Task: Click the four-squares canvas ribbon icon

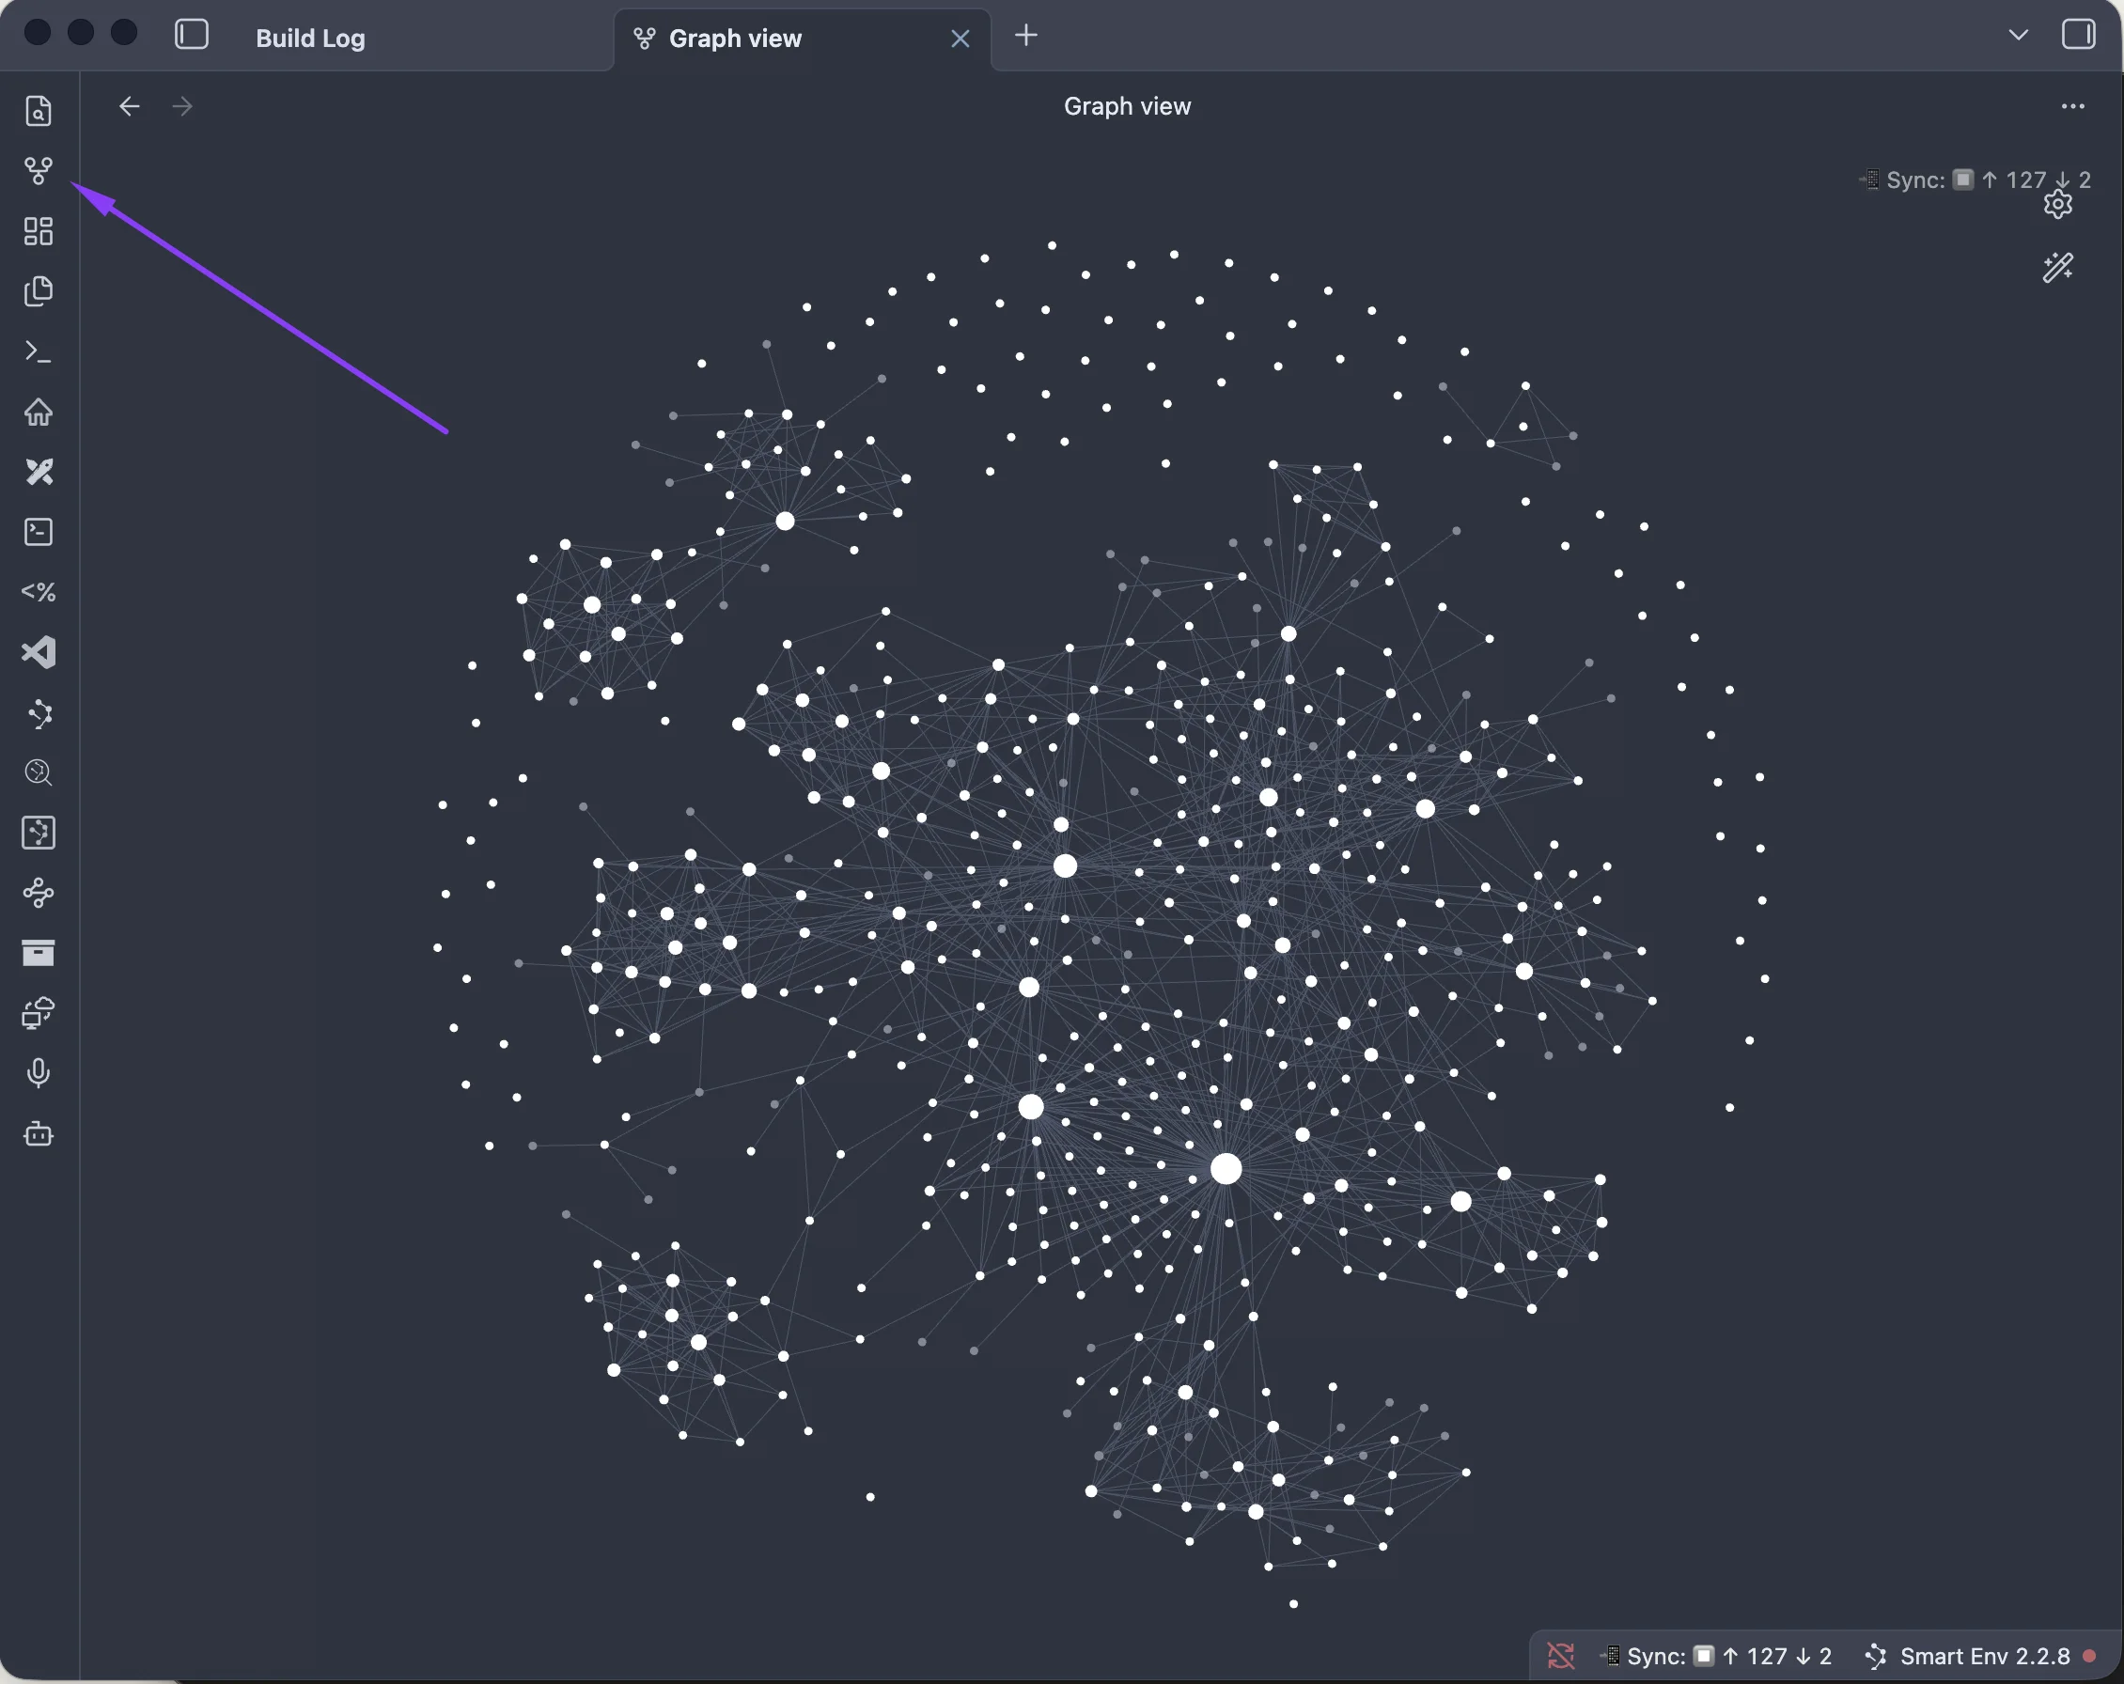Action: click(x=39, y=231)
